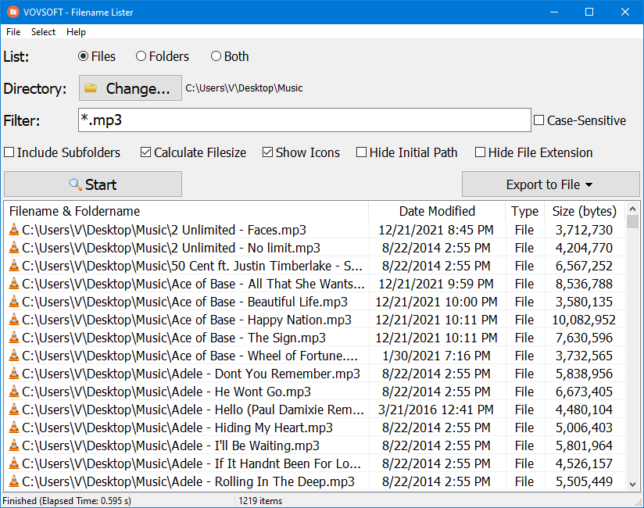Click the VLC cone icon for Ace of Base - The Sign.mp3
This screenshot has height=508, width=644.
click(x=13, y=338)
